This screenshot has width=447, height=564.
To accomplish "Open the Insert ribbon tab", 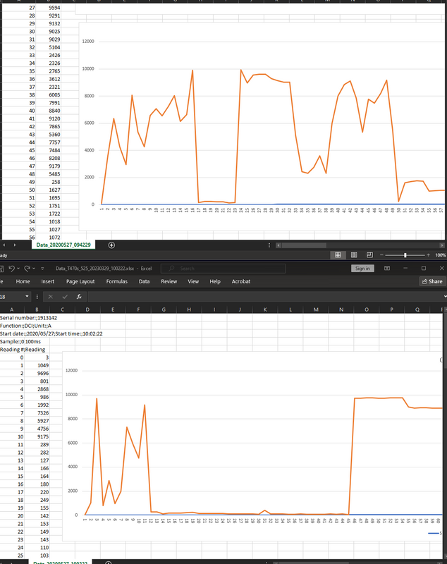I will tap(47, 281).
